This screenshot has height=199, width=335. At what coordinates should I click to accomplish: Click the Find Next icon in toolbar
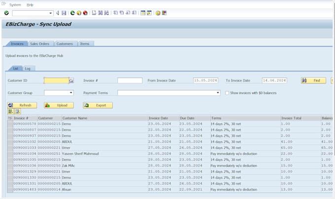click(106, 13)
